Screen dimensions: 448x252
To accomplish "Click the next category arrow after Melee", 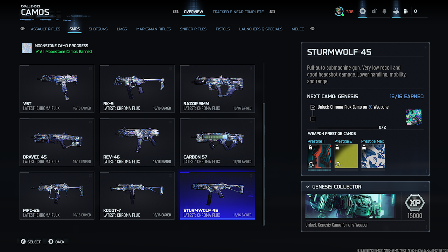I will 313,29.
